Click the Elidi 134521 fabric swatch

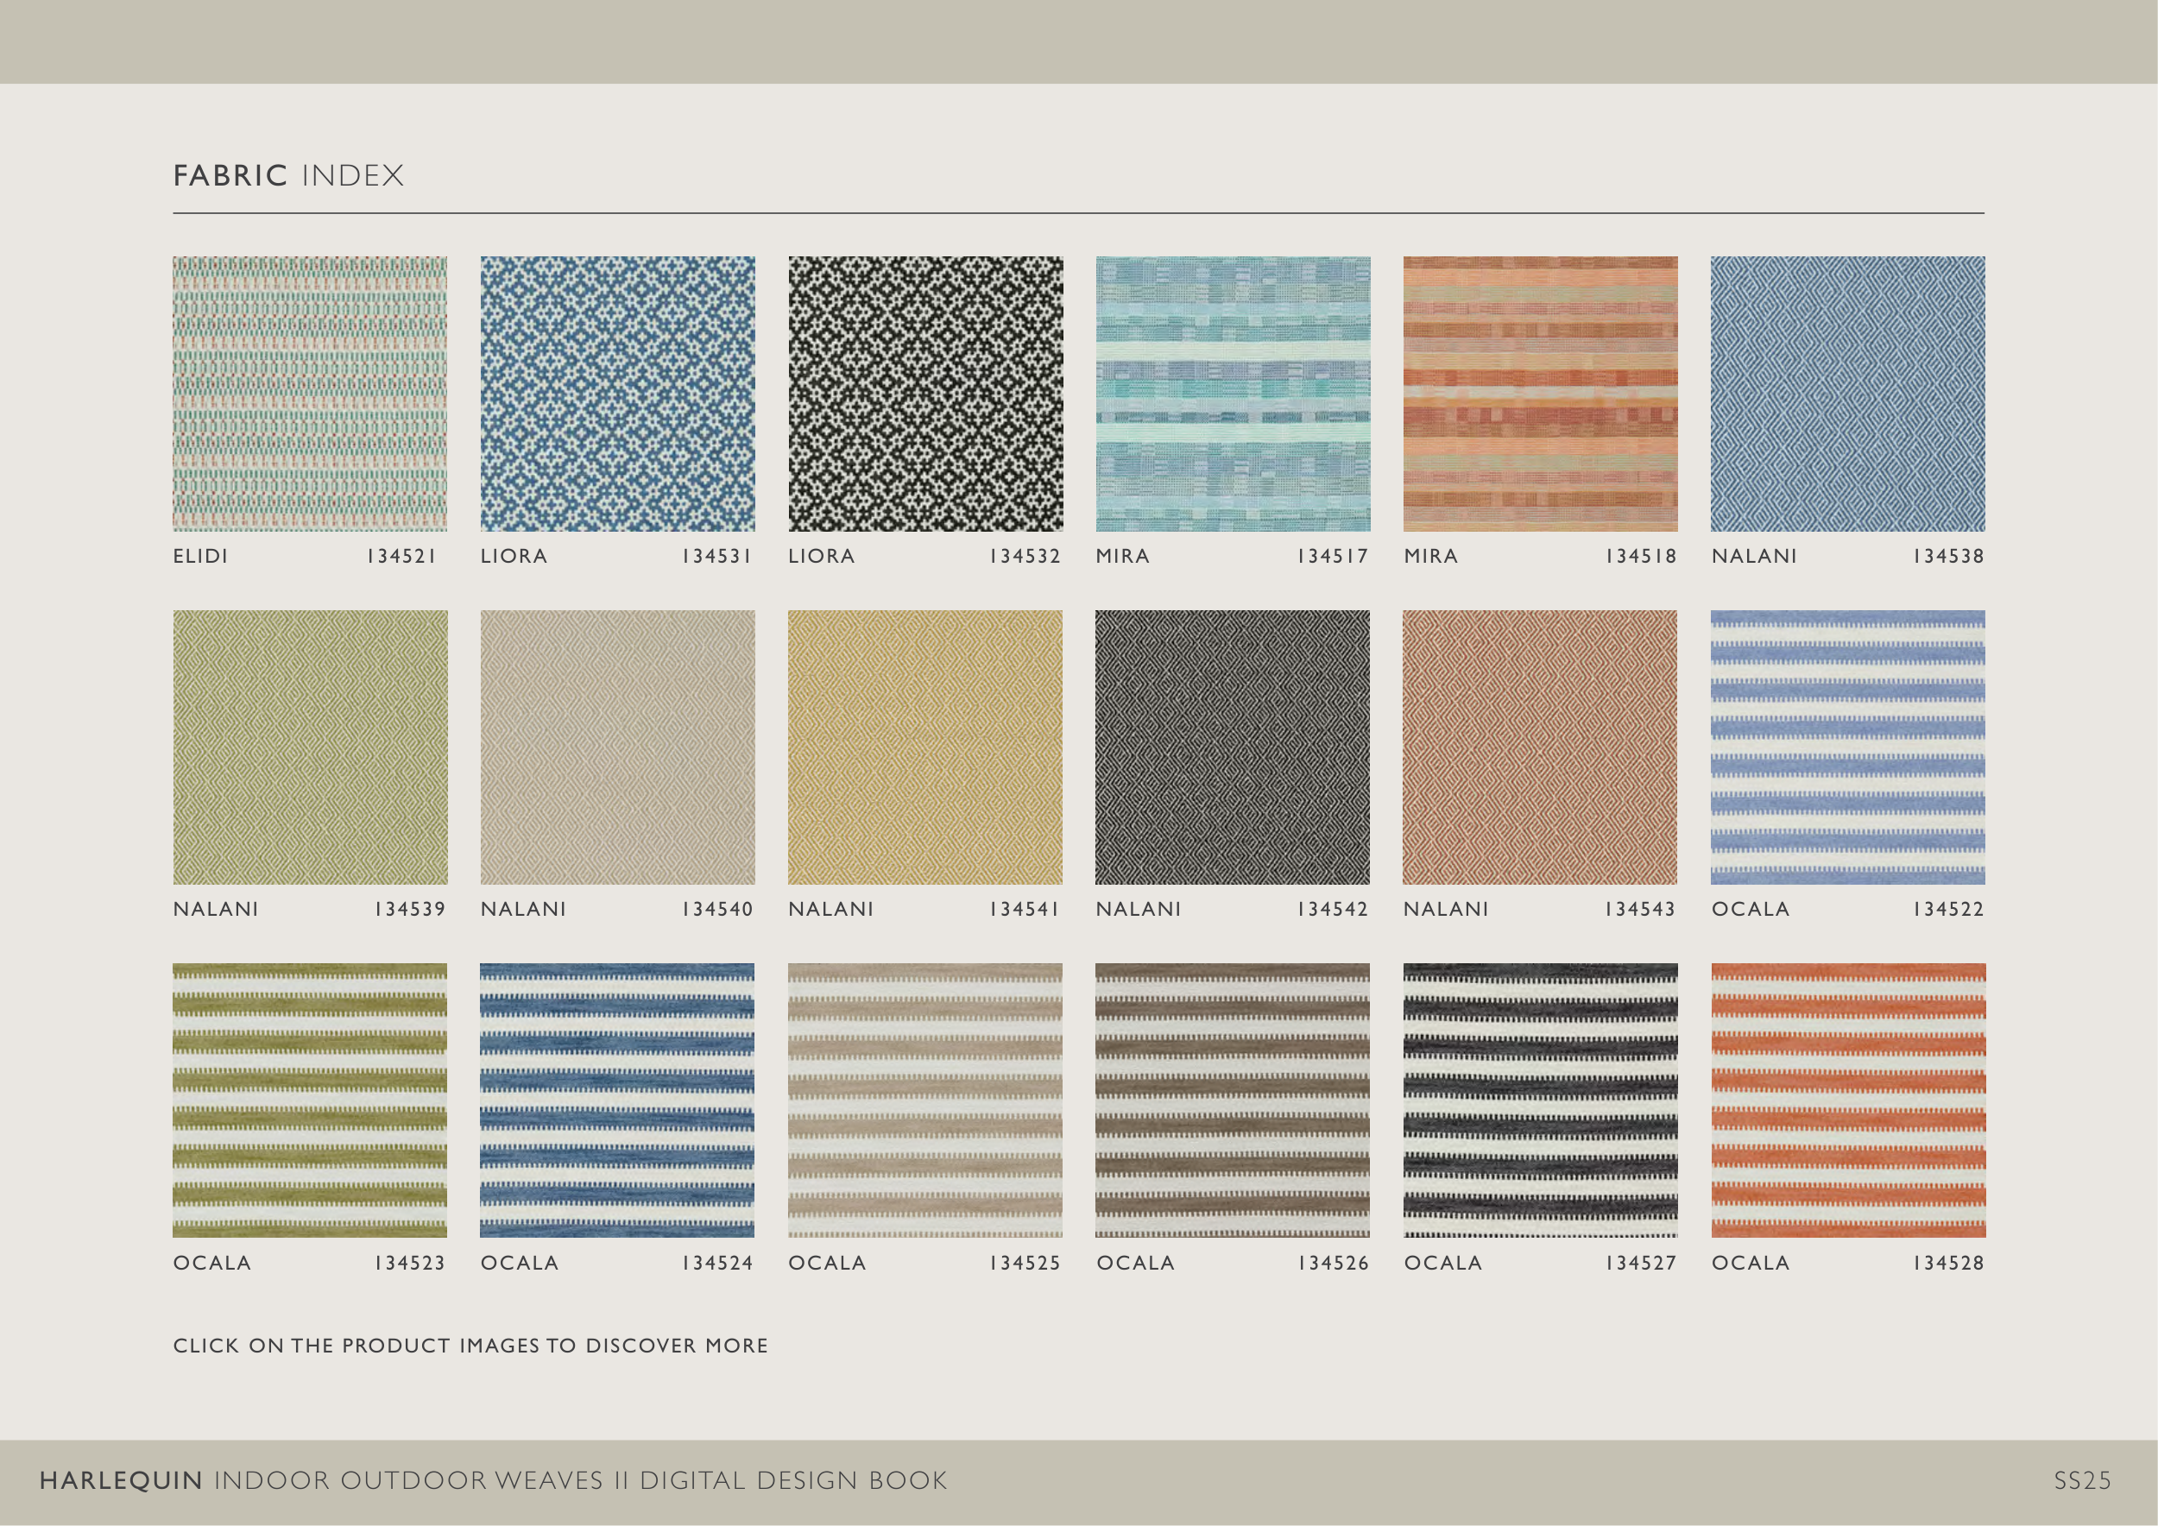click(x=309, y=394)
